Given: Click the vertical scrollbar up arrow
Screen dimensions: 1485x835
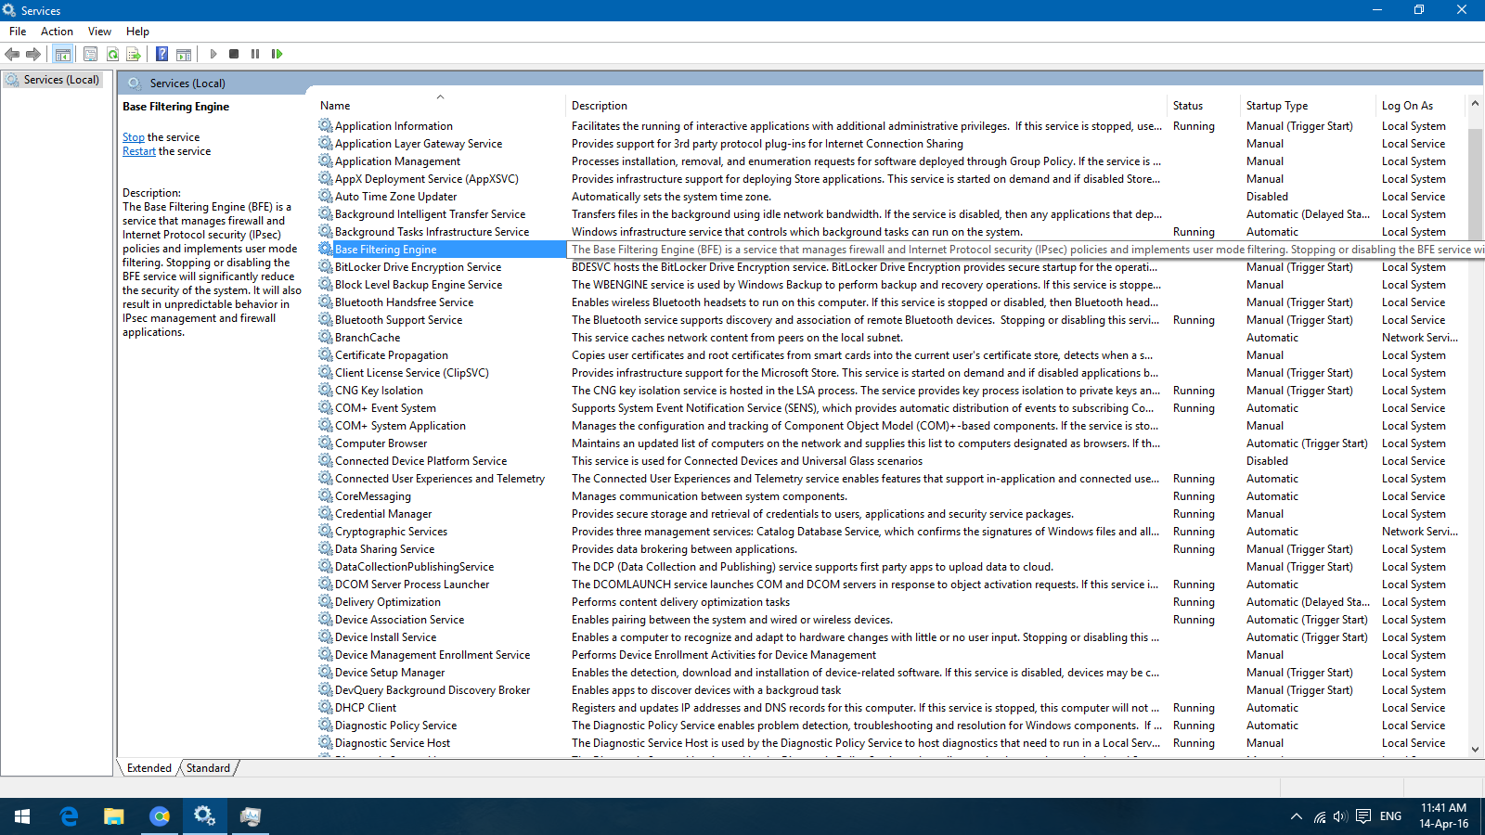Looking at the screenshot, I should (1475, 104).
